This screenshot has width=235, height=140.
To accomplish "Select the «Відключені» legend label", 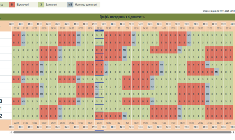I will pyautogui.click(x=23, y=5).
